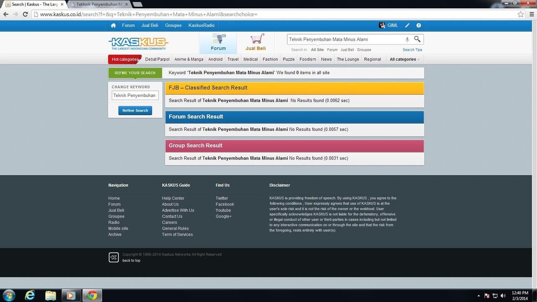Close the Tekhnik Penyembuhan tab
The width and height of the screenshot is (537, 302).
(x=126, y=4)
